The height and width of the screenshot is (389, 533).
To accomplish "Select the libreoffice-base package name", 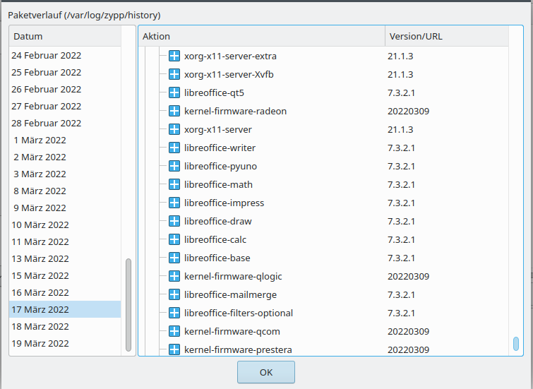I will click(217, 258).
